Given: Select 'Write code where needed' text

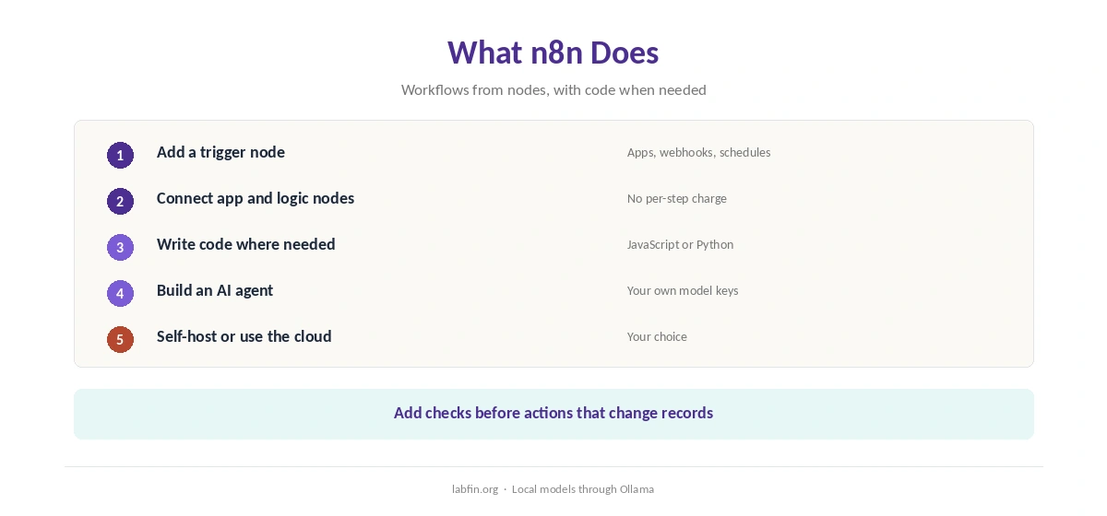Looking at the screenshot, I should click(246, 244).
